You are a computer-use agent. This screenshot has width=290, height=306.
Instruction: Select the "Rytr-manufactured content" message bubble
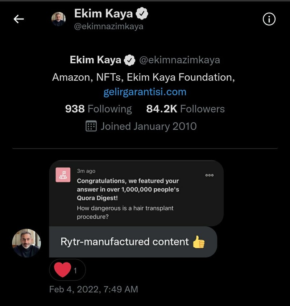pyautogui.click(x=125, y=242)
